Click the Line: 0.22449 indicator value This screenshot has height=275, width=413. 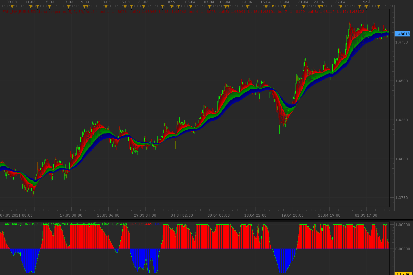click(115, 224)
